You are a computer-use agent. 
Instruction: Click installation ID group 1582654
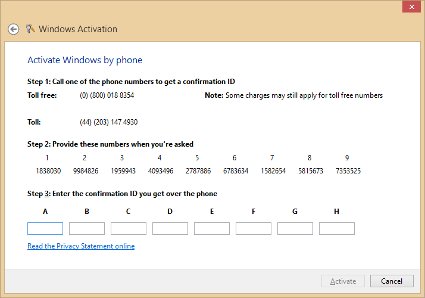pyautogui.click(x=273, y=171)
